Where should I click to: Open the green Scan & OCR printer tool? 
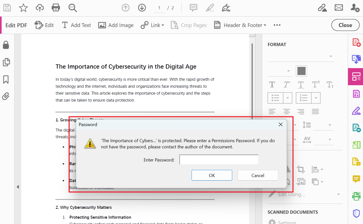click(356, 196)
